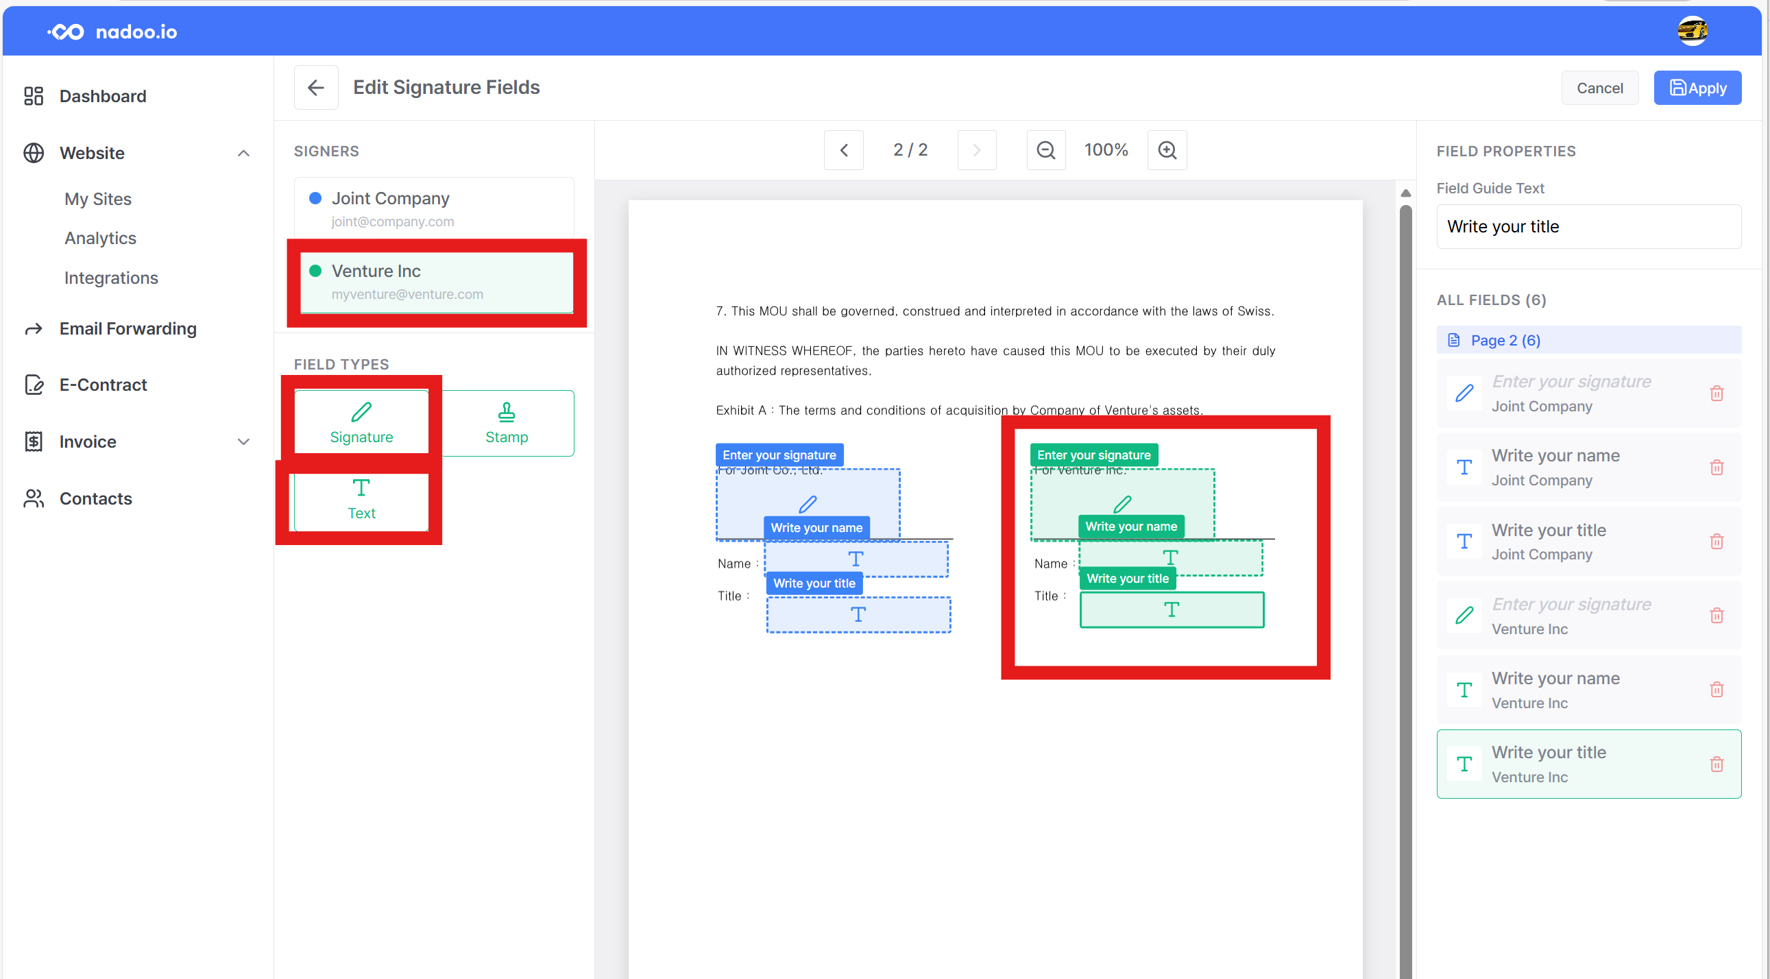
Task: Select green Venture name text field on document
Action: (x=1171, y=558)
